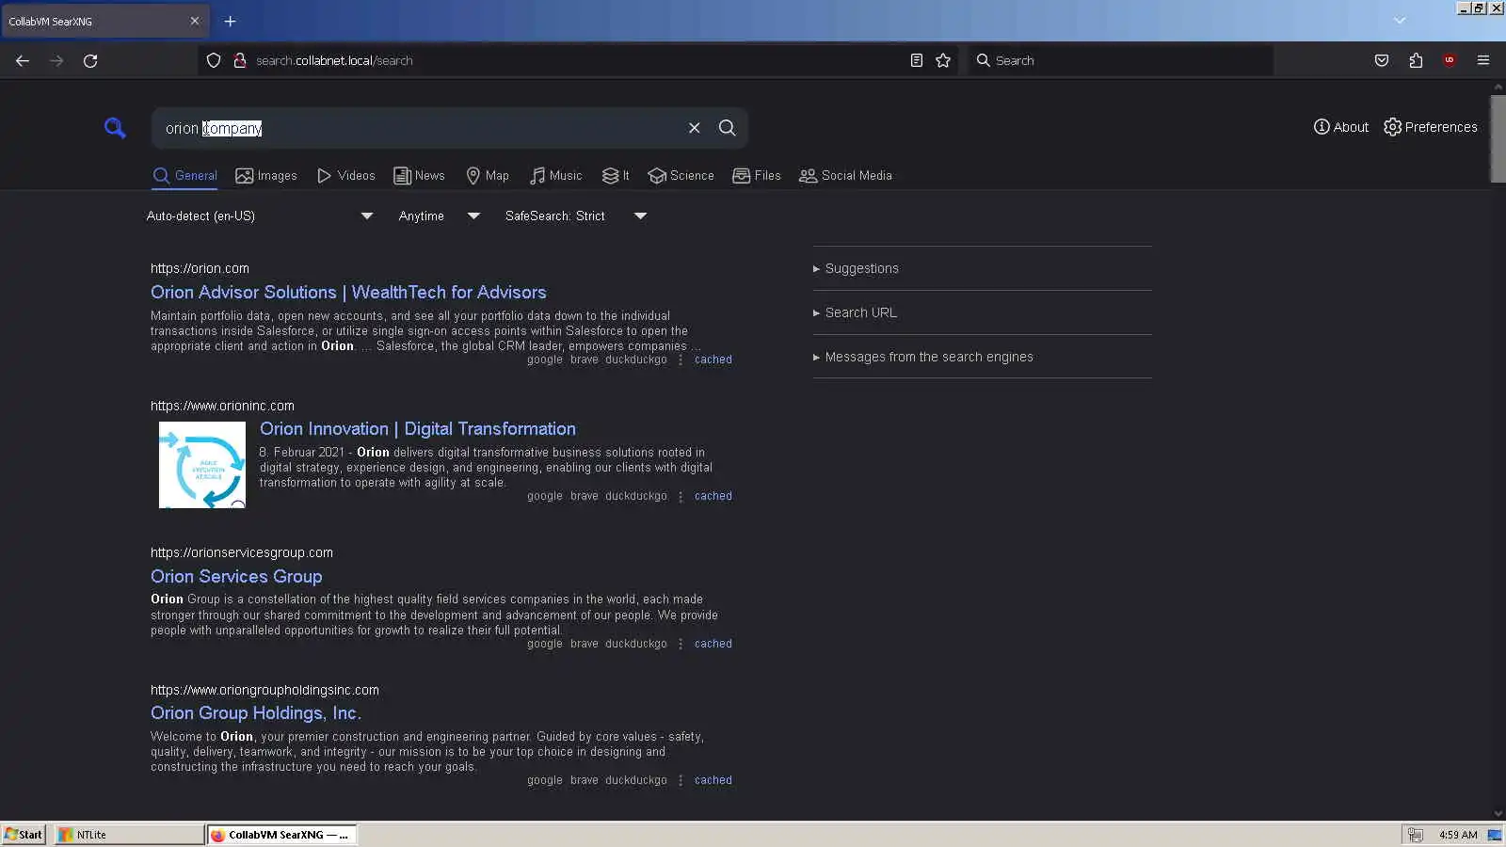
Task: Open cached link for Orion Group Holdings
Action: click(713, 780)
